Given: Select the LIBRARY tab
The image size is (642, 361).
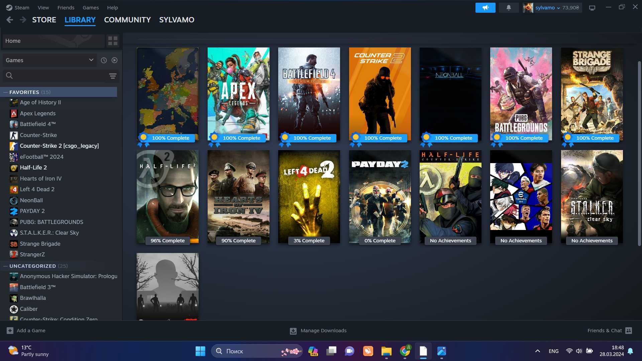Looking at the screenshot, I should coord(80,20).
